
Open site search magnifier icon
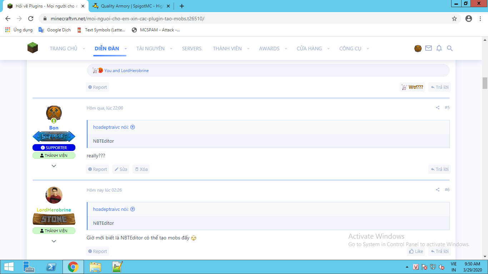tap(450, 48)
